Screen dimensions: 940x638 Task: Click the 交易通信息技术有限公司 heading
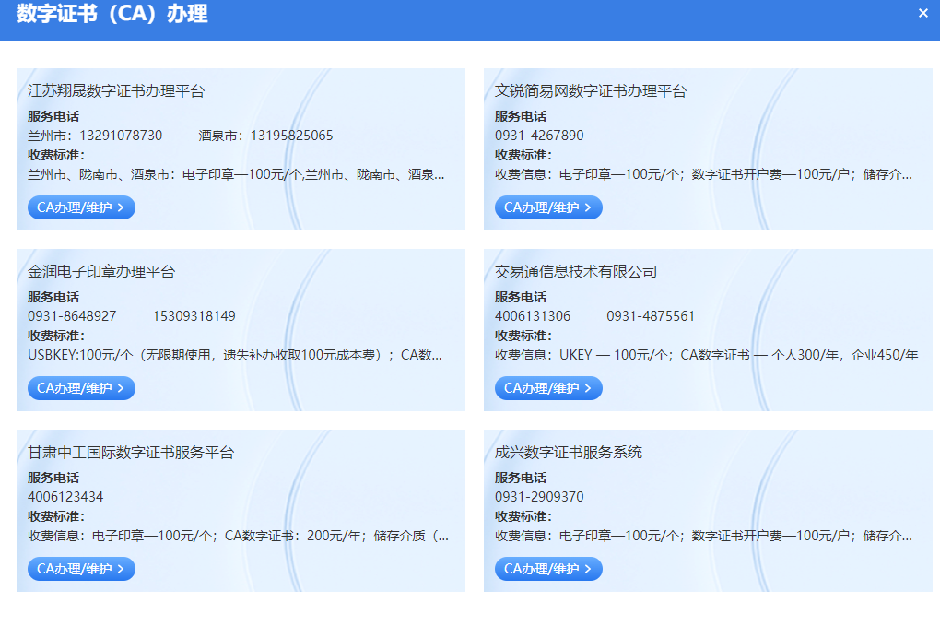575,272
